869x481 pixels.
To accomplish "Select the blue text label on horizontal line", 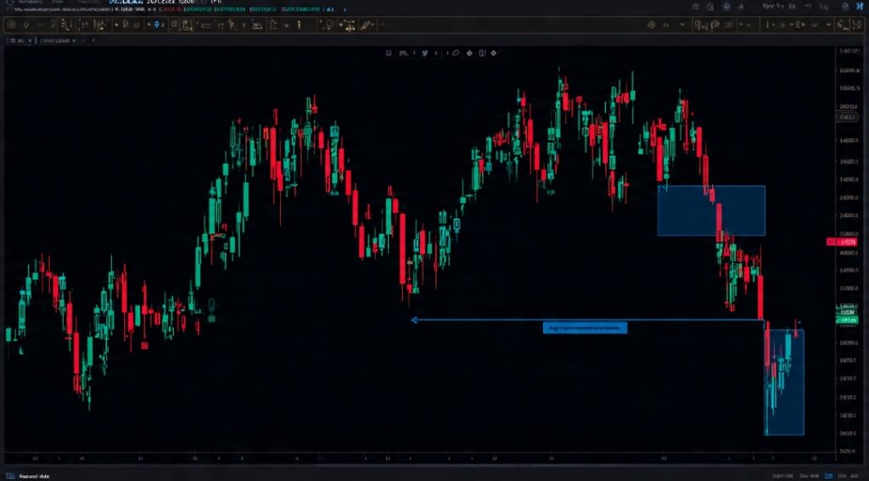I will click(x=586, y=328).
